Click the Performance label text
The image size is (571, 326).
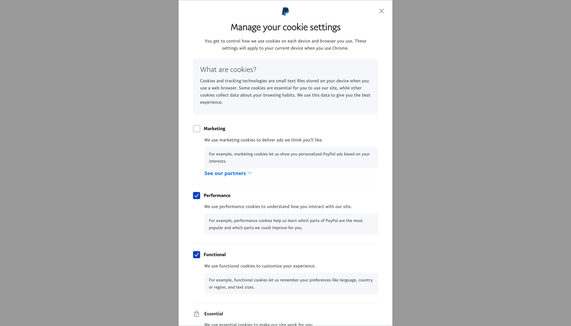point(217,196)
